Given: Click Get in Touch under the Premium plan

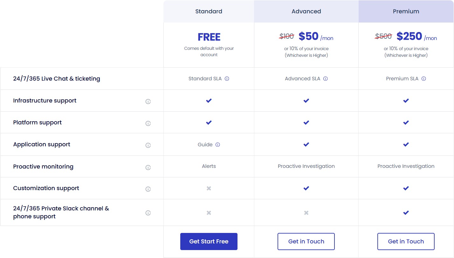Looking at the screenshot, I should tap(406, 241).
